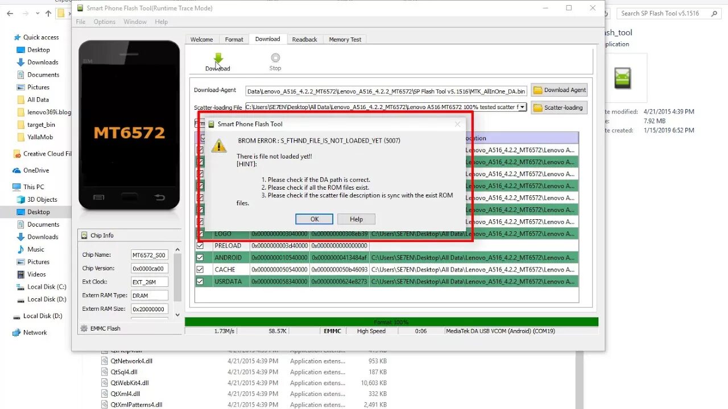Screen dimensions: 728x409
Task: Click the Chip Name value field
Action: point(150,255)
